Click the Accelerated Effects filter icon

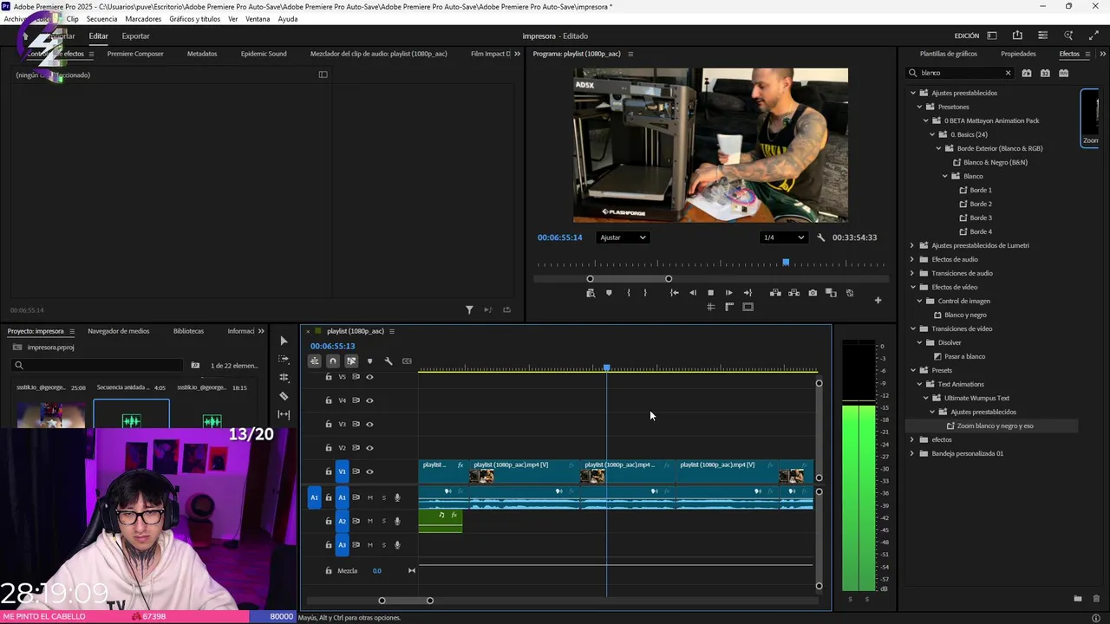pyautogui.click(x=1027, y=73)
